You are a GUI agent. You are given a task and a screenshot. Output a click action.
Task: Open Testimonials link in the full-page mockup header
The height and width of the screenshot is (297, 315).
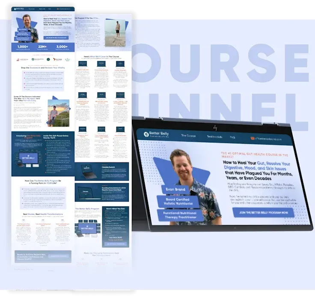point(42,9)
